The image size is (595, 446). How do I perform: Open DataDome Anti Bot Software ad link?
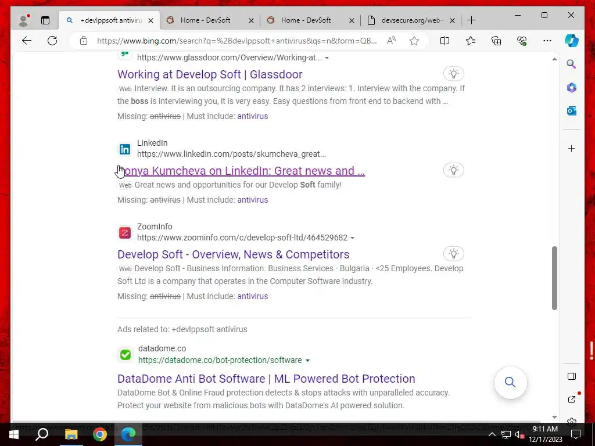coord(266,379)
